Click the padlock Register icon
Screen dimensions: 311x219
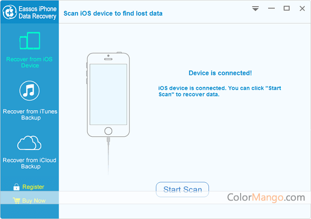pos(16,187)
